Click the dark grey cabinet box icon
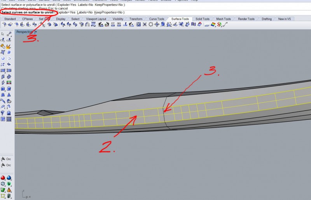 (9, 196)
